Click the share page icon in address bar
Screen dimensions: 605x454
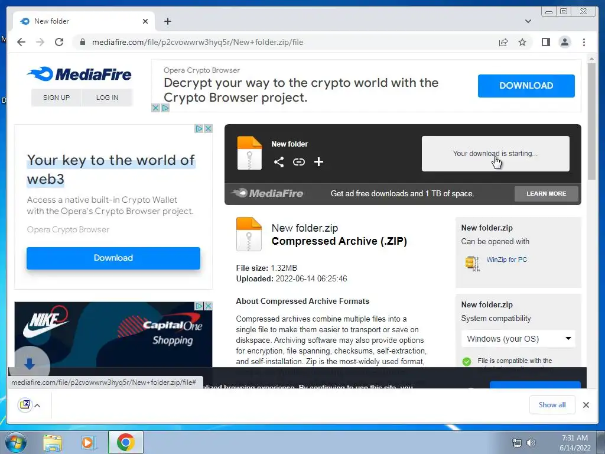coord(503,42)
